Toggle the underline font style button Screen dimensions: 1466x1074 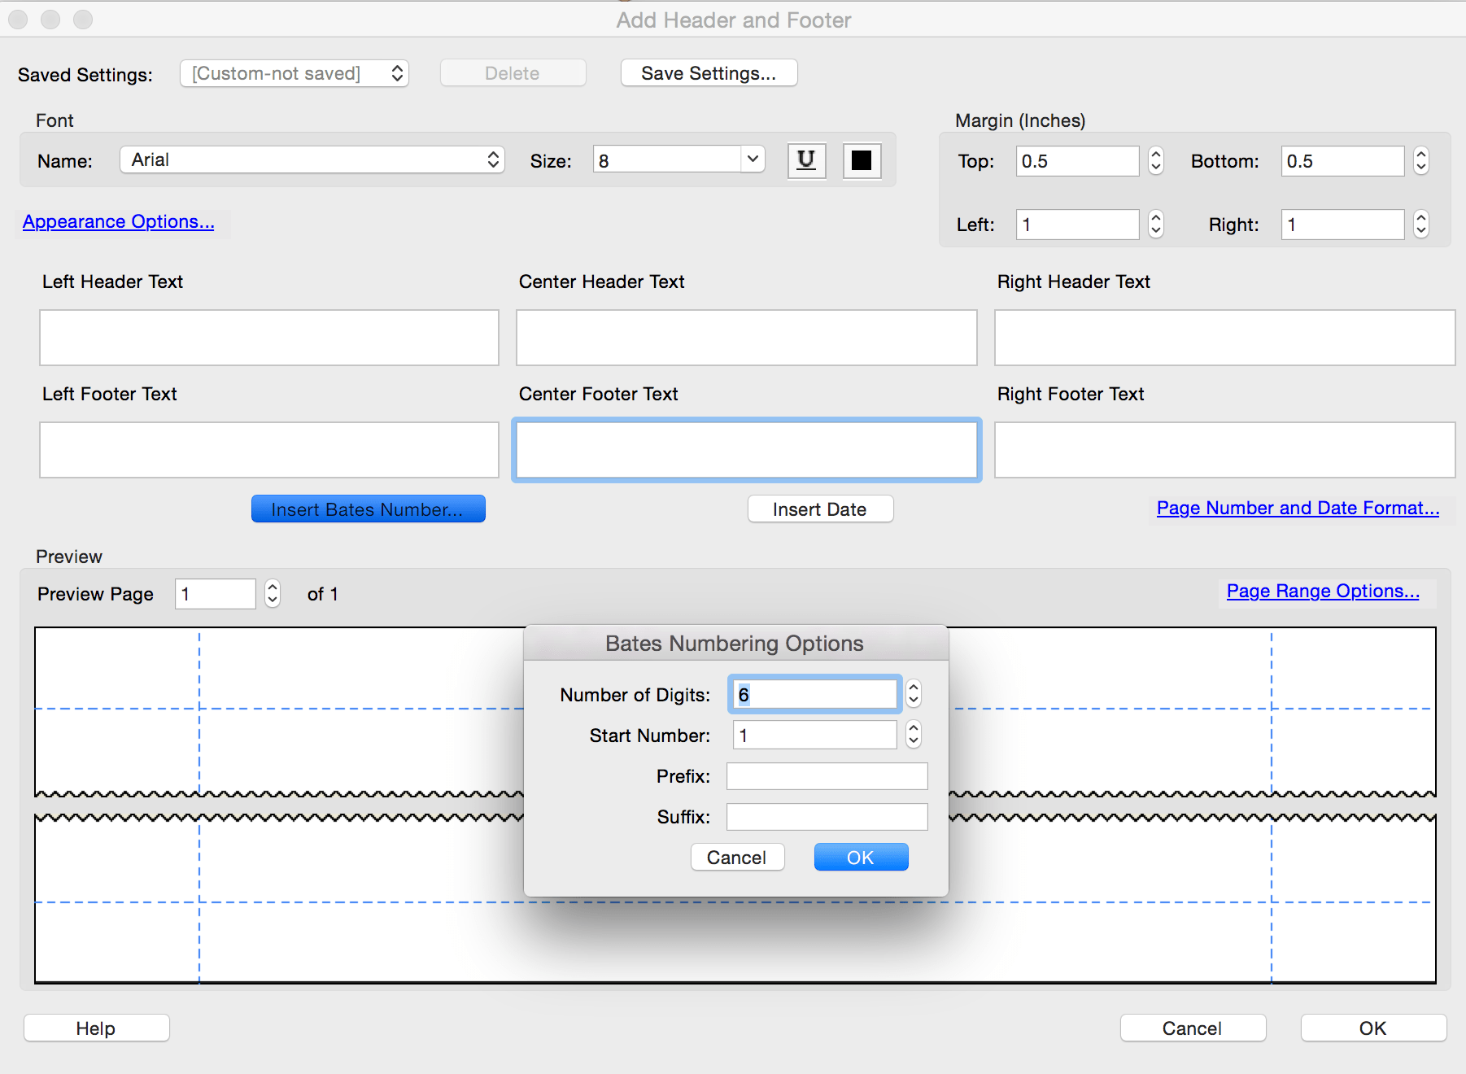pyautogui.click(x=806, y=160)
